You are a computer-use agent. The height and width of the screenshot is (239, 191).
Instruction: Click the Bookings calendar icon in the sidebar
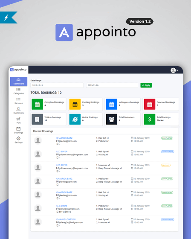point(18,129)
